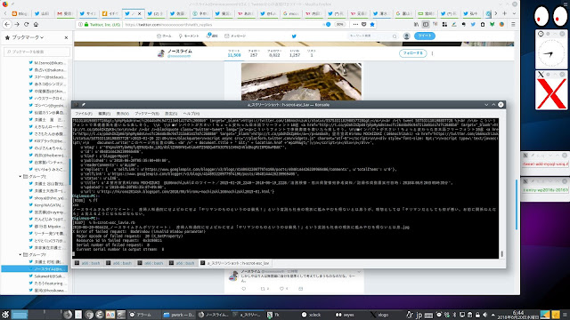Viewport: 570px width, 320px height.
Task: Click Konsole terminal vertical scrollbar
Action: coord(502,188)
